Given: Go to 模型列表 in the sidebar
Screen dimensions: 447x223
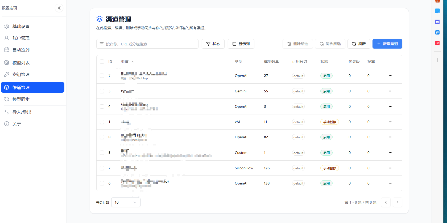Looking at the screenshot, I should click(x=21, y=63).
